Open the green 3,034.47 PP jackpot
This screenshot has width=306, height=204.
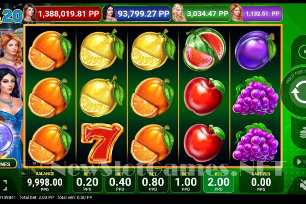201,14
